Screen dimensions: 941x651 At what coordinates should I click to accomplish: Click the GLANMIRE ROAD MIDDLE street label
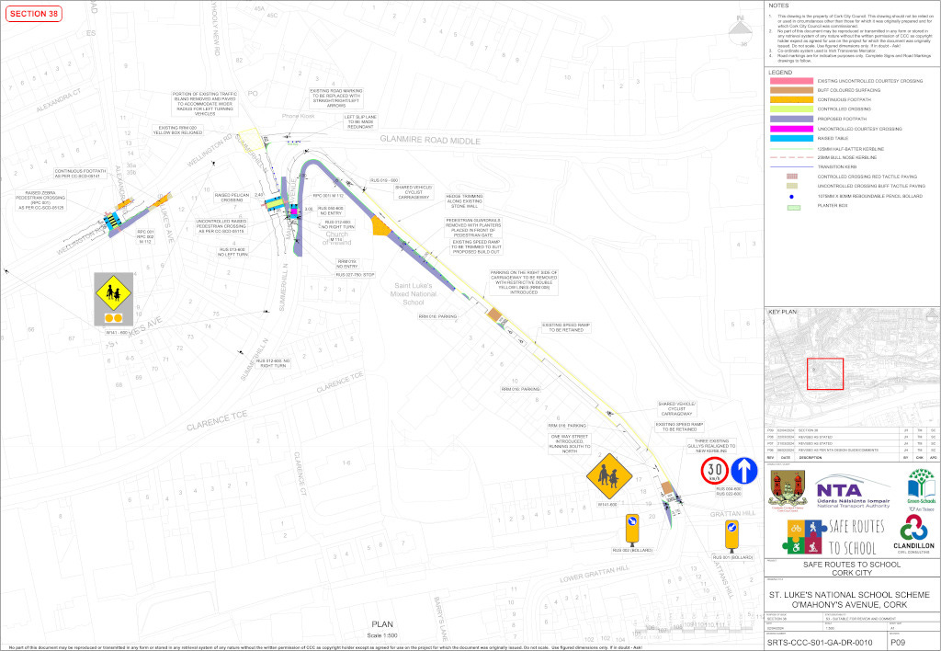click(430, 140)
